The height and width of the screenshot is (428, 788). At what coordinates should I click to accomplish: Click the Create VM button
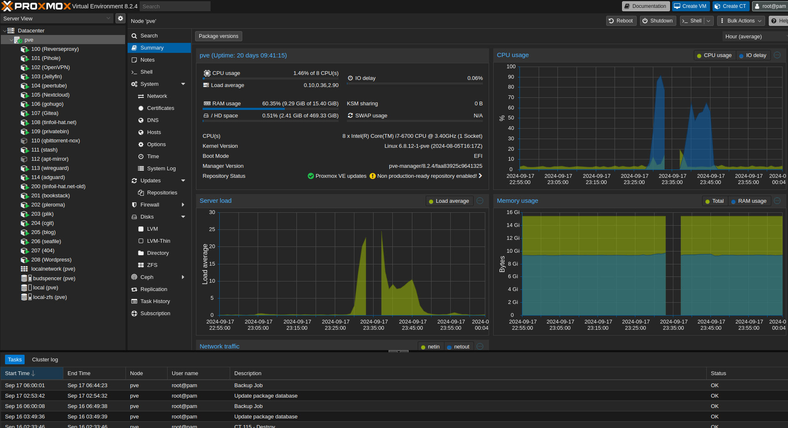coord(690,6)
